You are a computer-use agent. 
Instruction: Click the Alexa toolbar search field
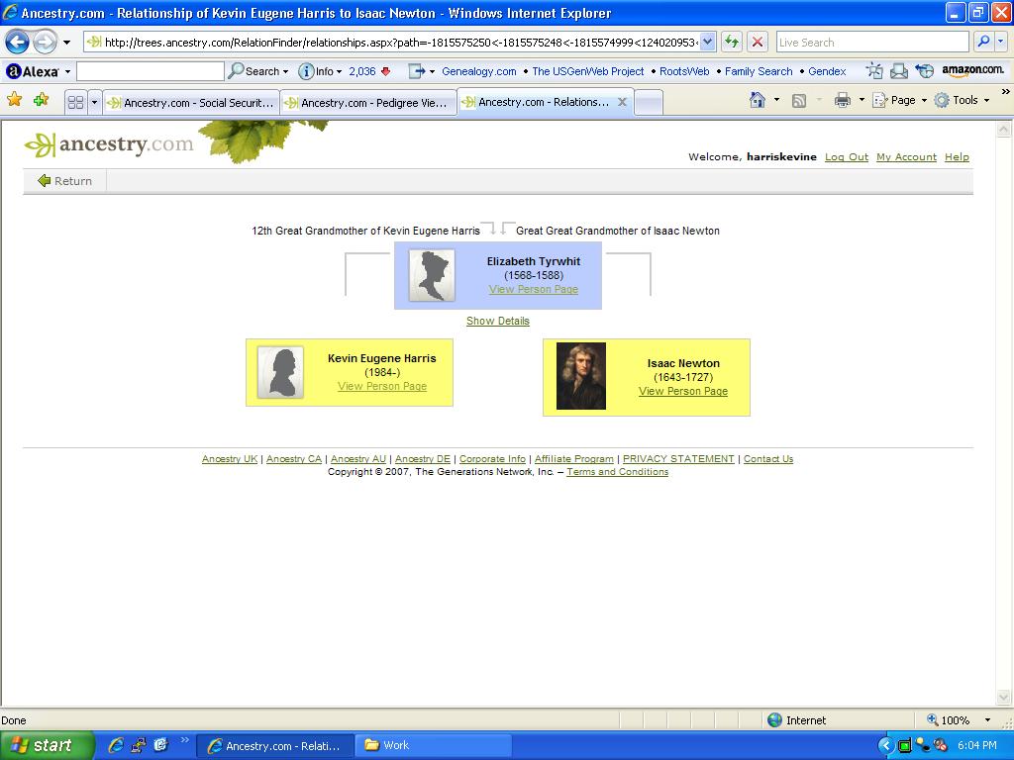click(151, 71)
